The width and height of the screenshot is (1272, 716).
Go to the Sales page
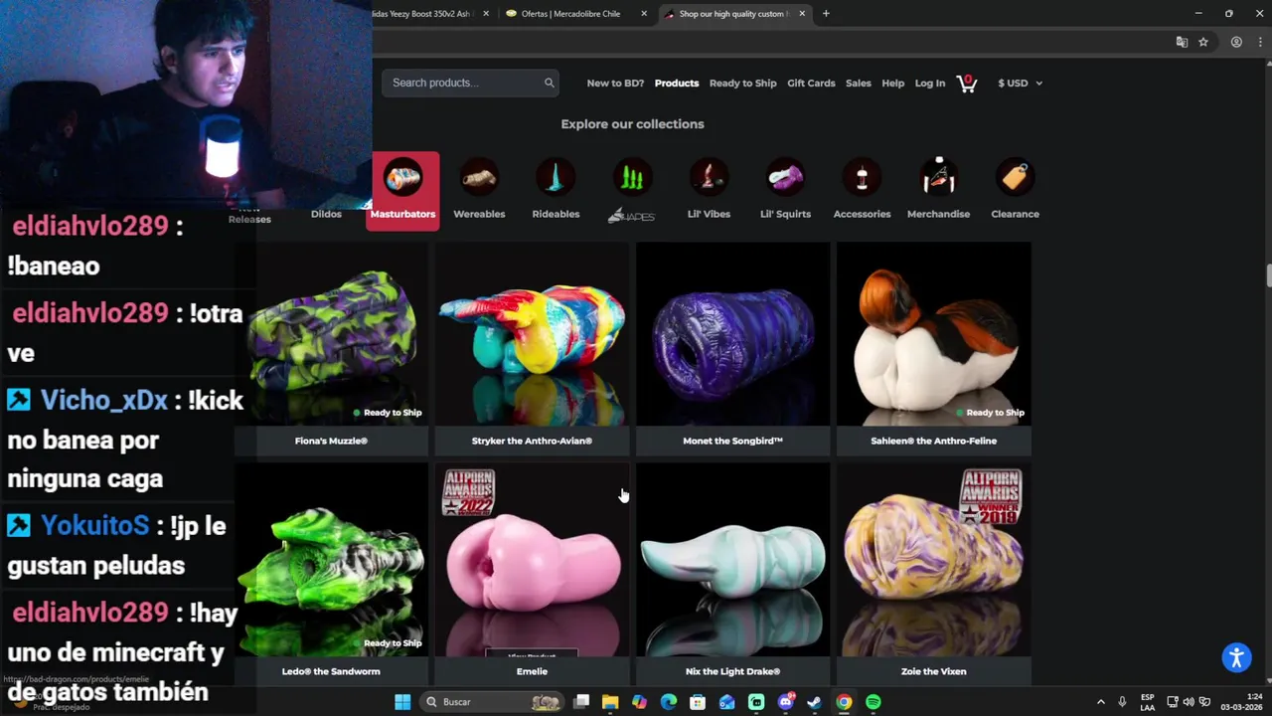(859, 84)
